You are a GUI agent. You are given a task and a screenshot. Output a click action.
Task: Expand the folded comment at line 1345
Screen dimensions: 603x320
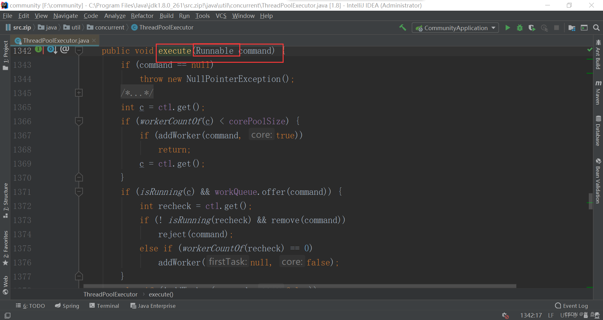pos(79,93)
